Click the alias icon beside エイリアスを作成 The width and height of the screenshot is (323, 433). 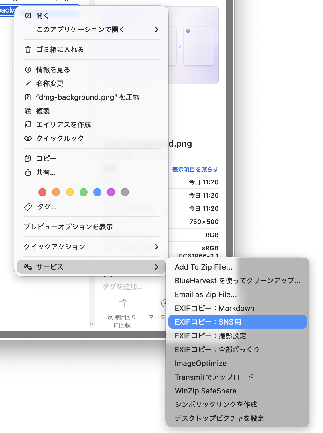point(28,125)
